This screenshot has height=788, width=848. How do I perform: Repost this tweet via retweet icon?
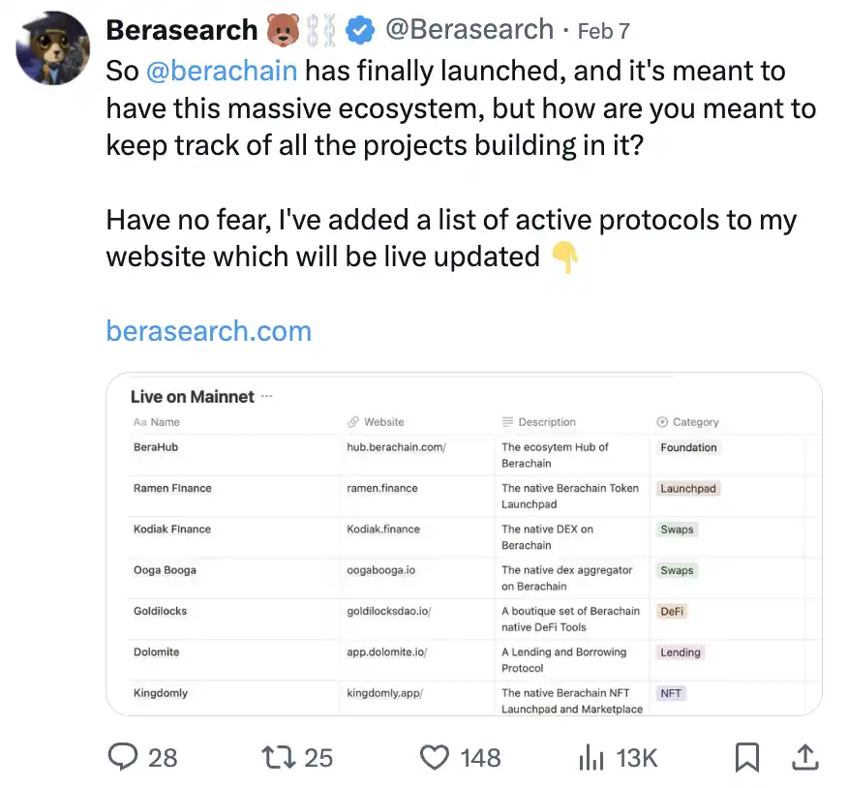(x=279, y=756)
